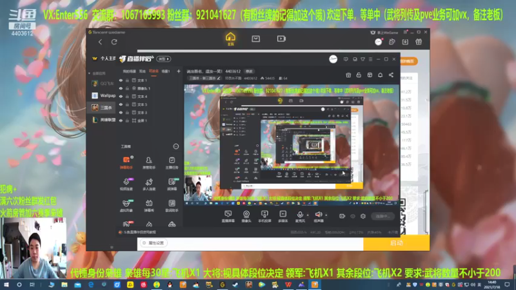Switch to the 场景1 scene tab

166,72
